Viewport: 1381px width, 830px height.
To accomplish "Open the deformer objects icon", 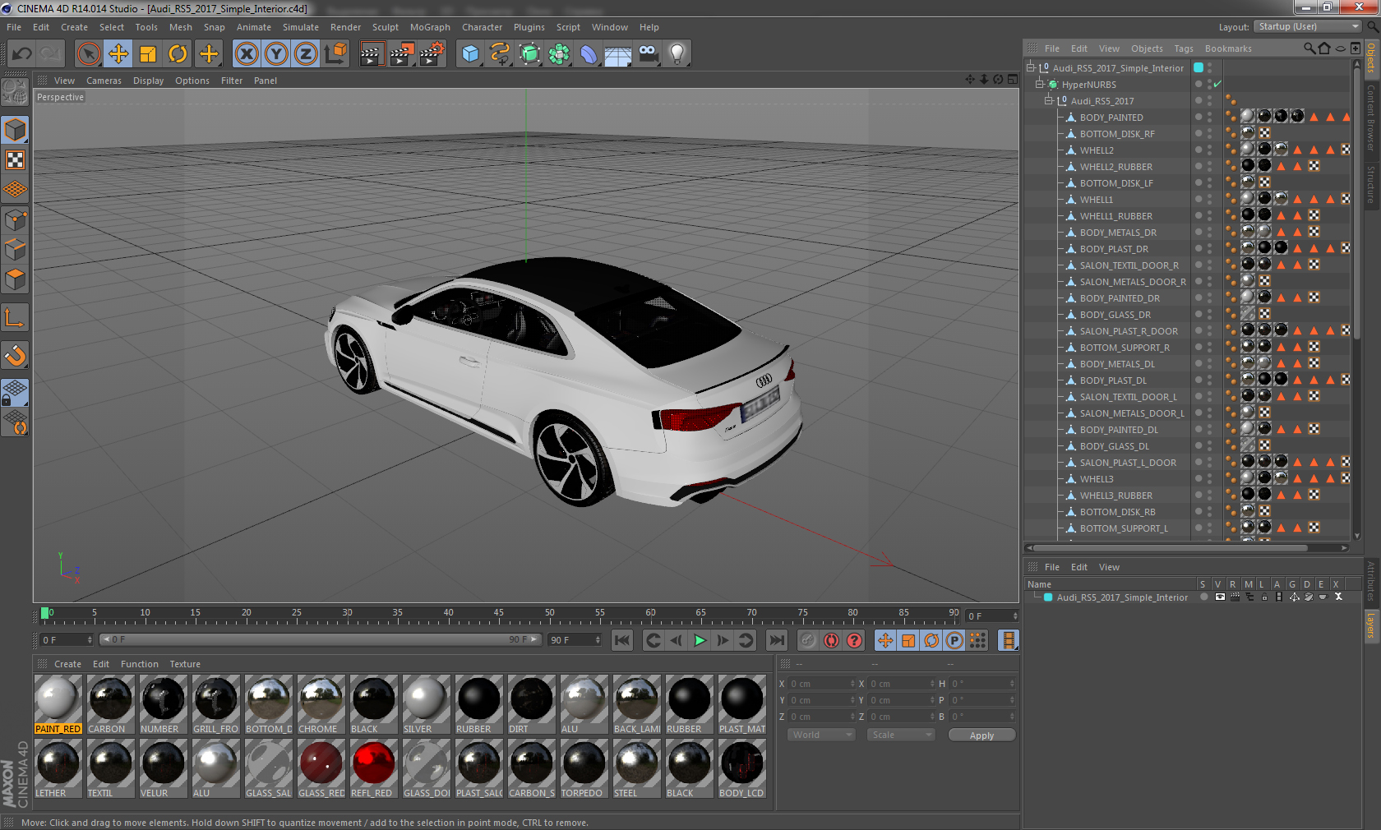I will 589,54.
